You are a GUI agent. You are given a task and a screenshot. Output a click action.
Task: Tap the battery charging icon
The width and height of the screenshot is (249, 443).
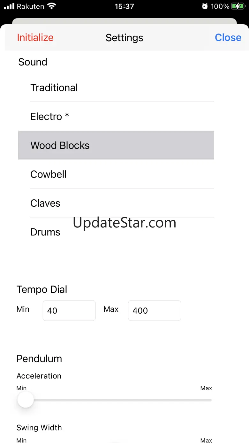(238, 6)
